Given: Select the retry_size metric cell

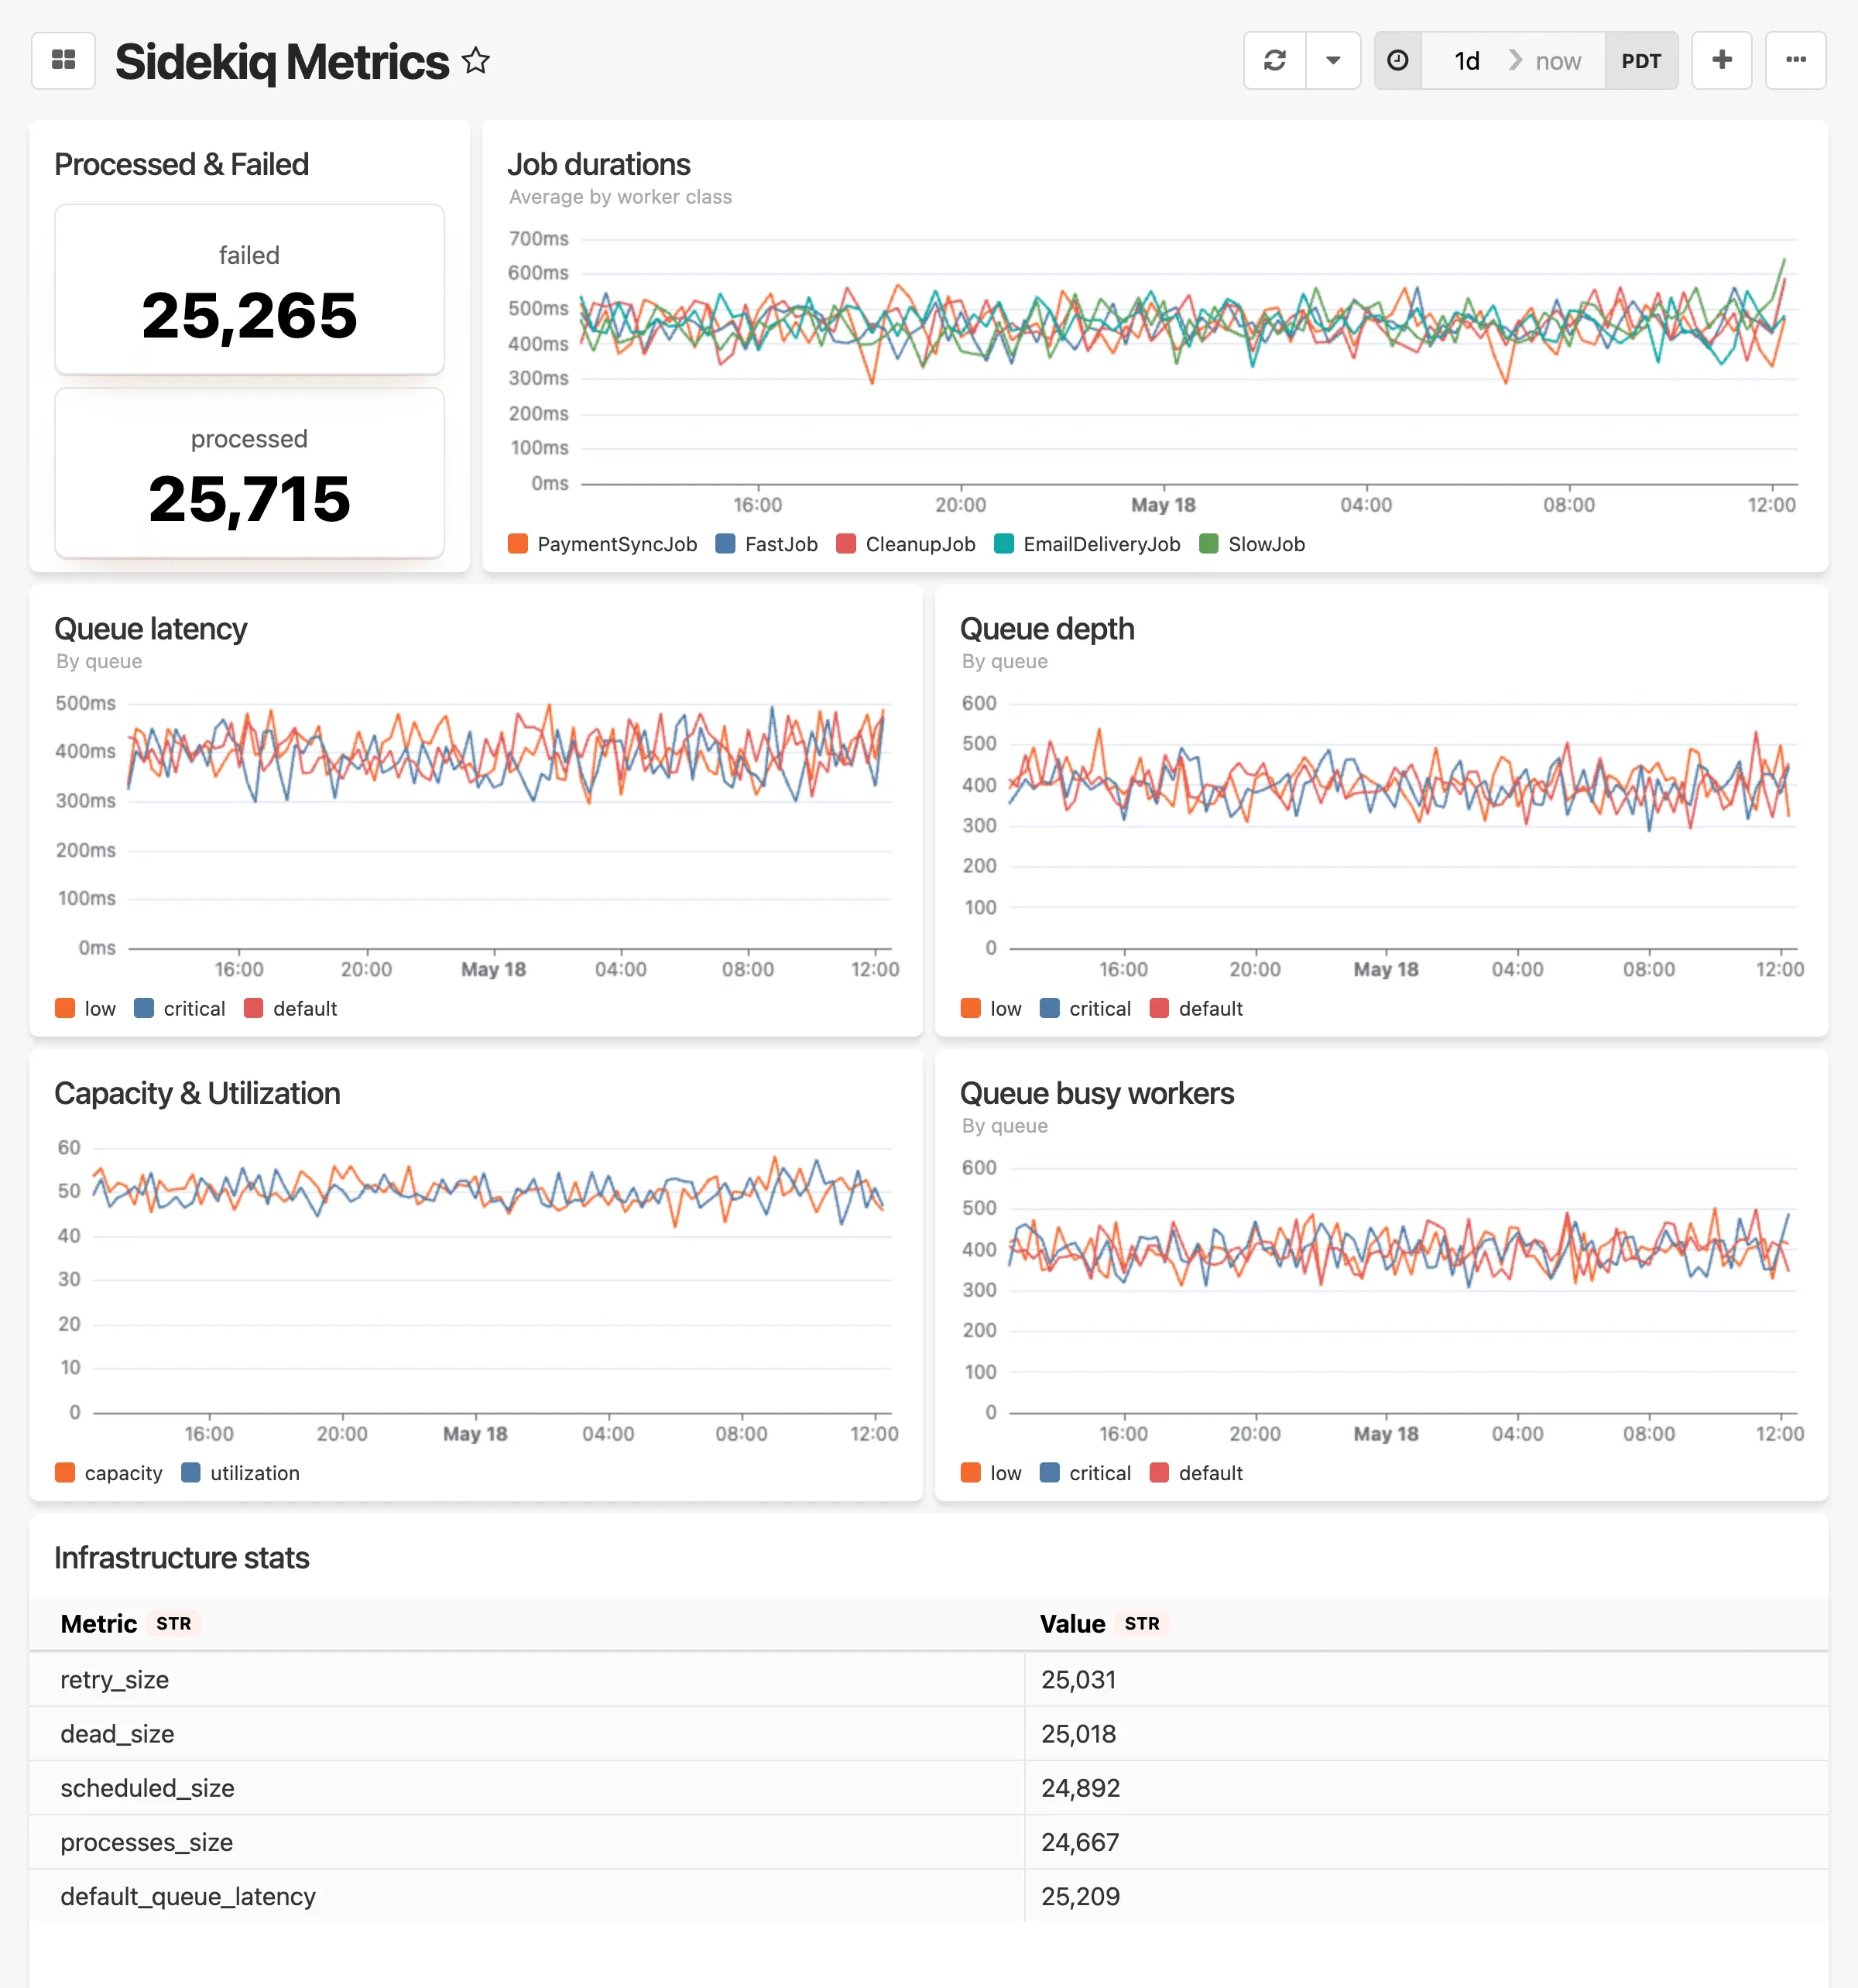Looking at the screenshot, I should click(527, 1679).
